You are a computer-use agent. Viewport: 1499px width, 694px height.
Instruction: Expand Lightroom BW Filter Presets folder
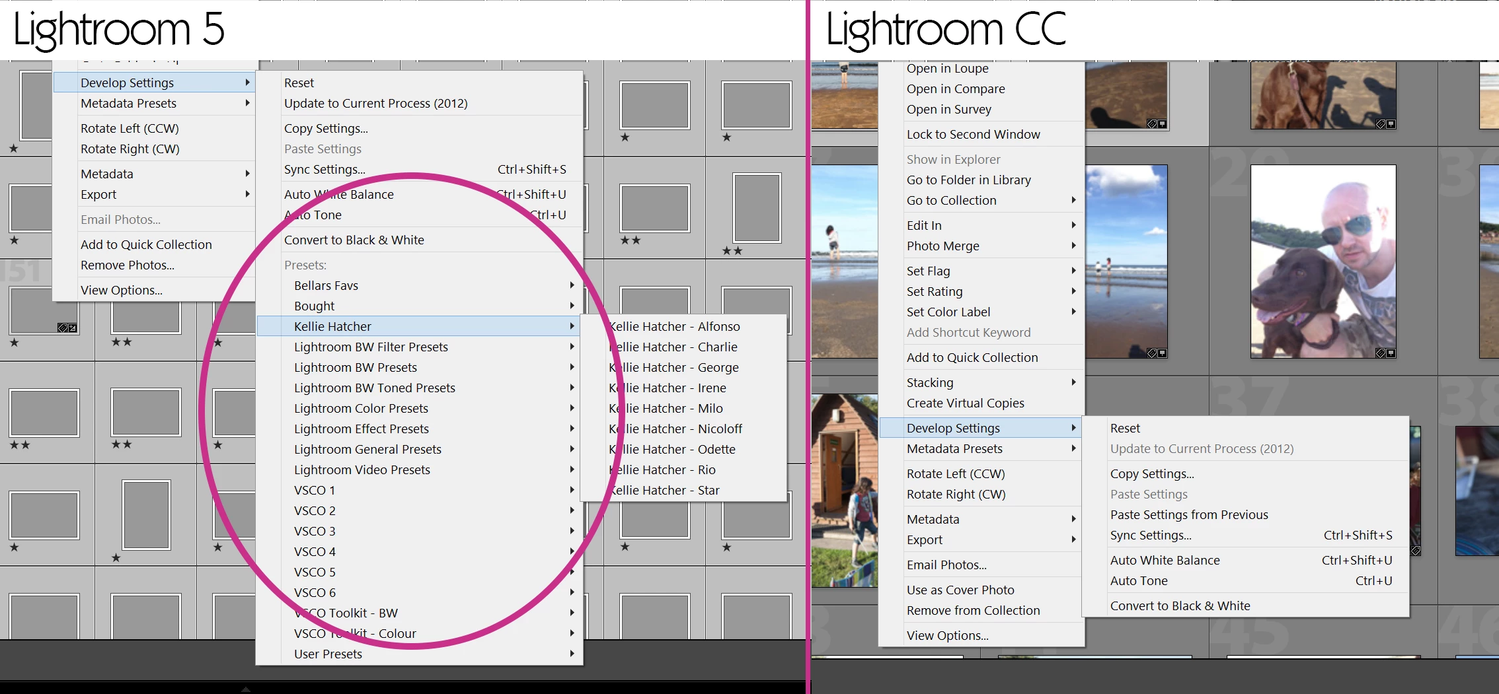click(x=420, y=347)
